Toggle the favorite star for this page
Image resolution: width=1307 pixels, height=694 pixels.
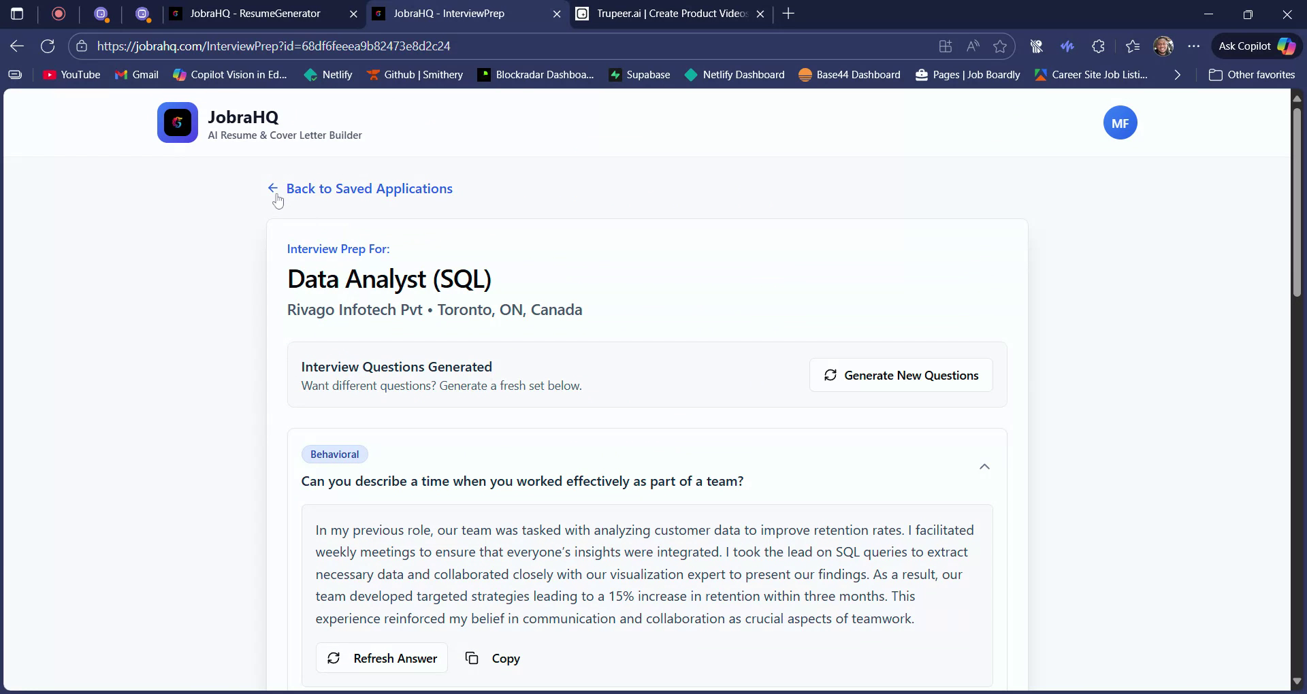point(1000,46)
